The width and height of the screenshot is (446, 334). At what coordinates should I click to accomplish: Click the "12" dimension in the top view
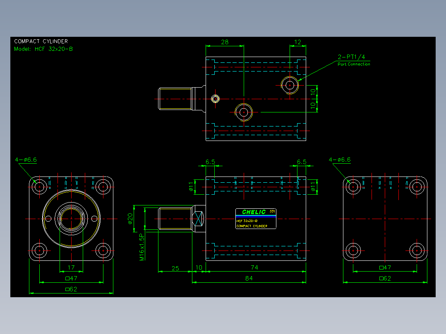pyautogui.click(x=297, y=42)
